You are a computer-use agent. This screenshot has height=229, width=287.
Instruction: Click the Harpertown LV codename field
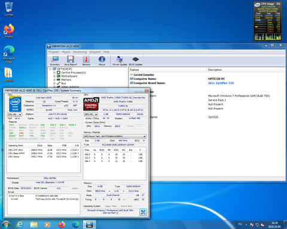click(49, 106)
